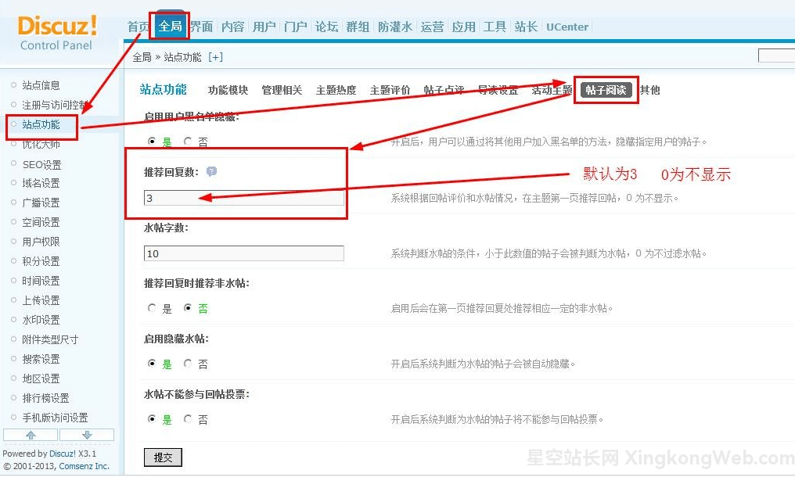
Task: Open the 论坛 menu
Action: click(326, 26)
